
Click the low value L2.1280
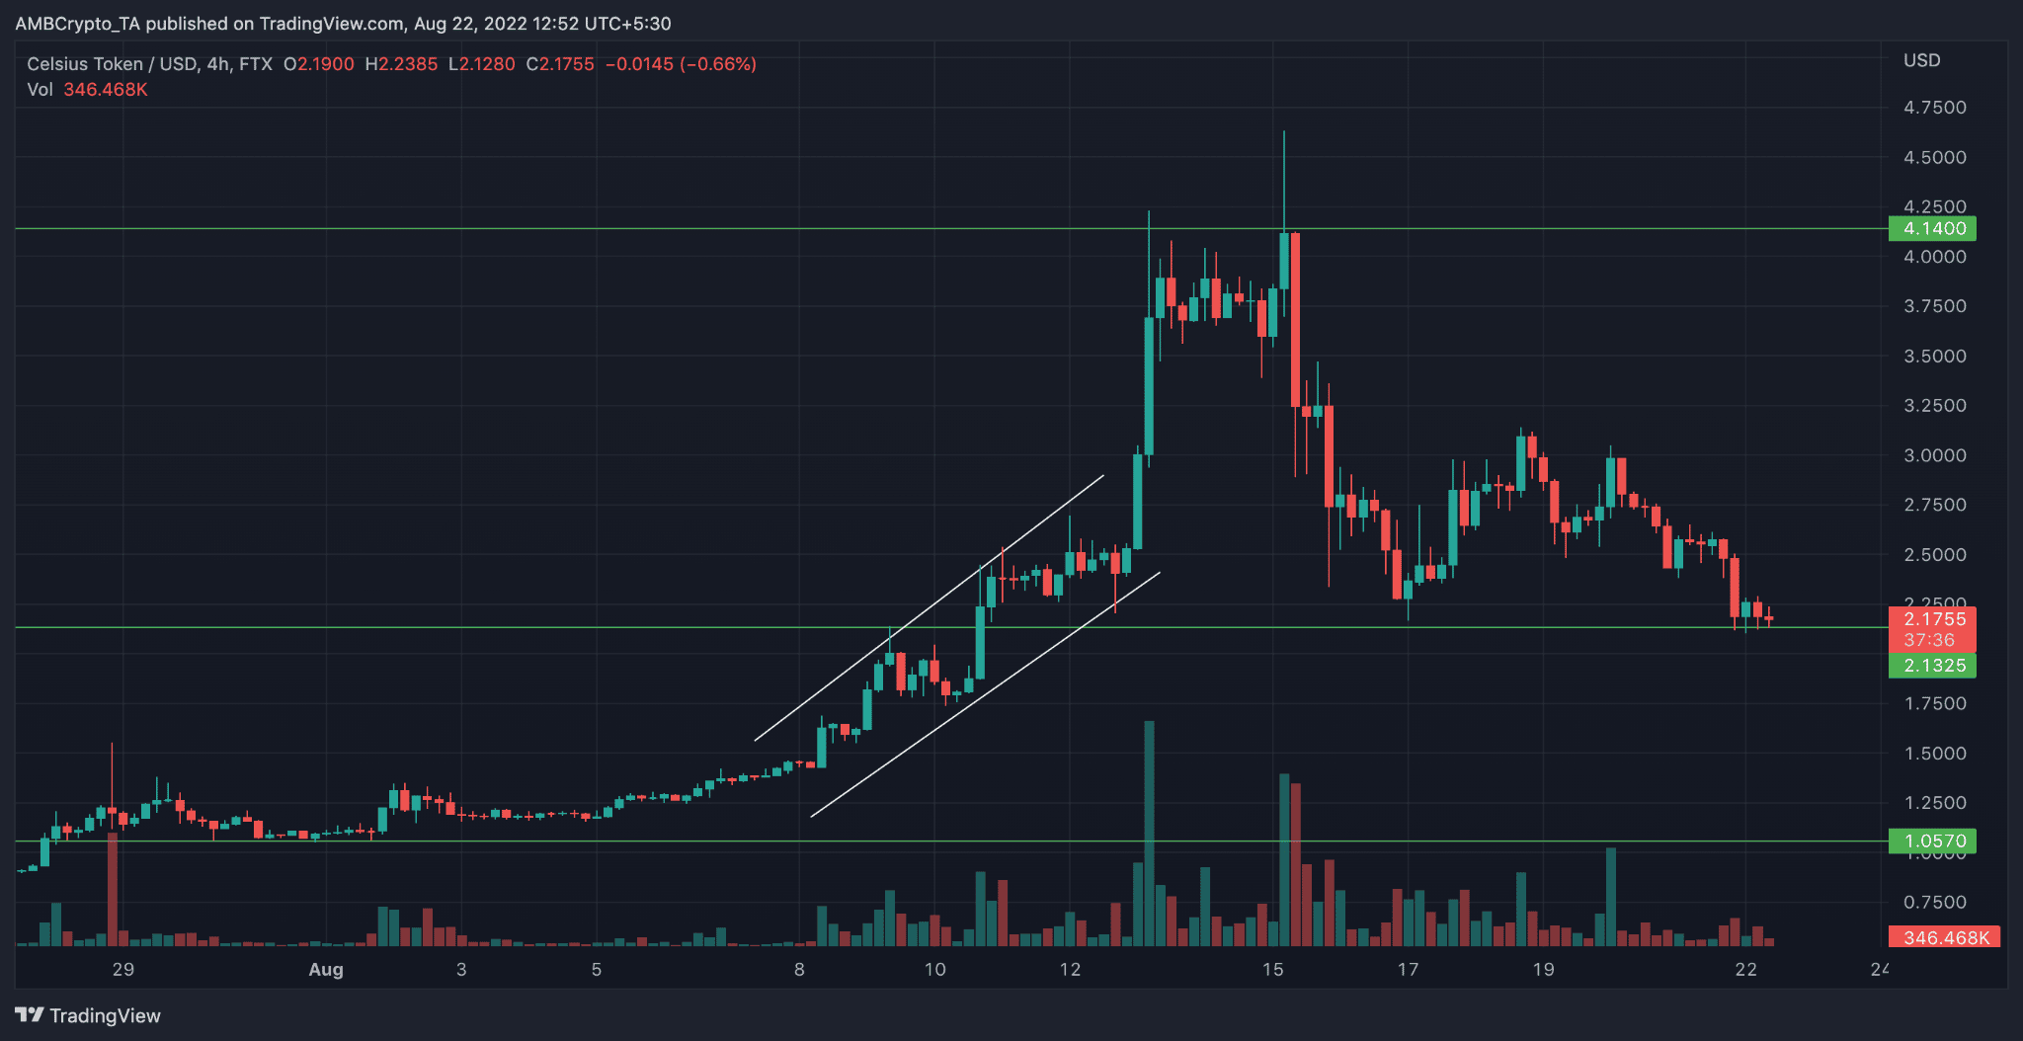pos(481,64)
